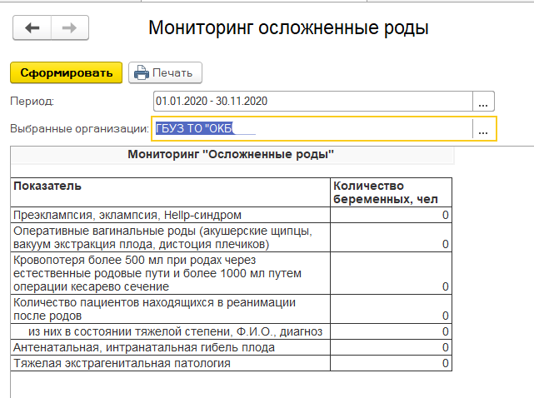The height and width of the screenshot is (398, 534).
Task: Open the period picker via ellipsis button
Action: [x=484, y=102]
